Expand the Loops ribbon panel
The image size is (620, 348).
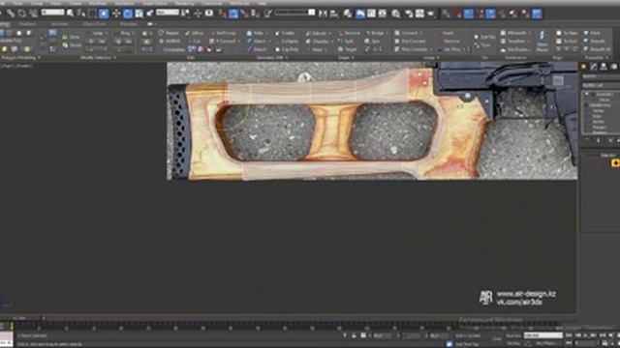pos(431,58)
